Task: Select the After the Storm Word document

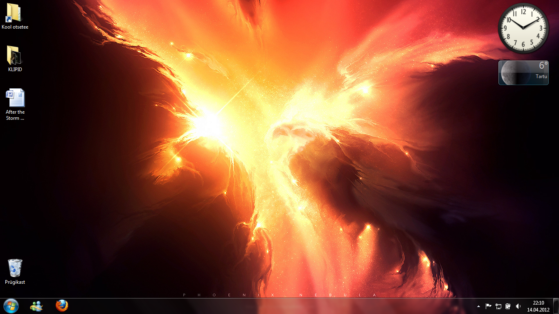Action: point(15,105)
